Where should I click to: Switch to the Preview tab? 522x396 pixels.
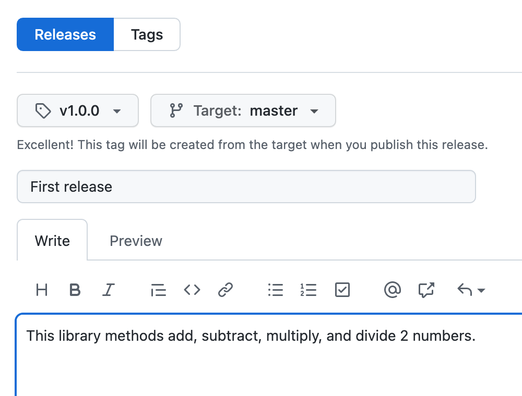(x=136, y=241)
